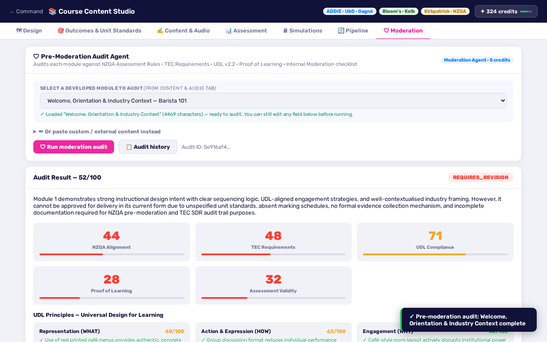Screen dimensions: 547x342
Task: Switch to the Assessment tab
Action: tap(246, 31)
